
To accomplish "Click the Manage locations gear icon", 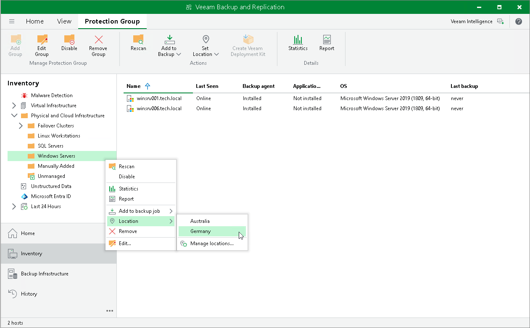I will [183, 243].
